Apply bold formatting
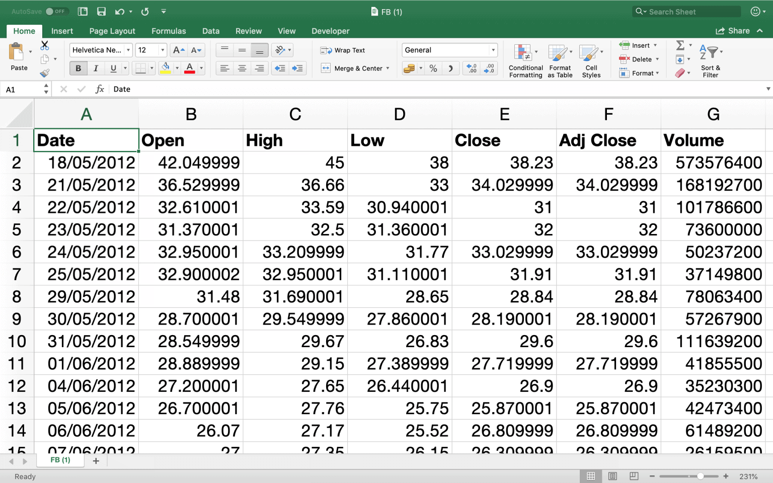The height and width of the screenshot is (483, 773). pyautogui.click(x=79, y=68)
